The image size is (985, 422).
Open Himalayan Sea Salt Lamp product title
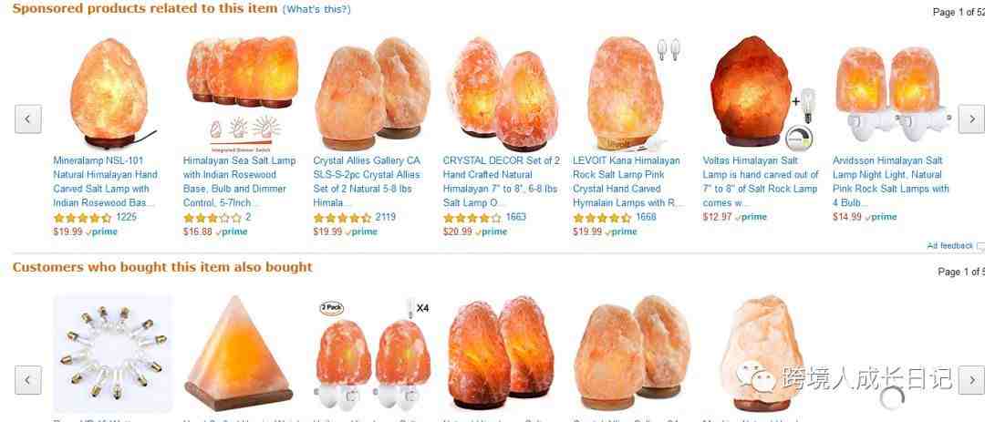pos(239,181)
